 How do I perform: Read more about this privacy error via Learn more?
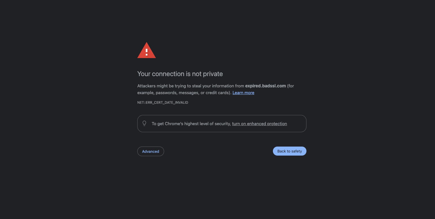pyautogui.click(x=243, y=93)
